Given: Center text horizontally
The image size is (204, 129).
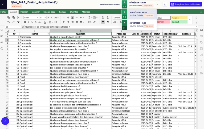Looking at the screenshot, I should pos(68,22).
